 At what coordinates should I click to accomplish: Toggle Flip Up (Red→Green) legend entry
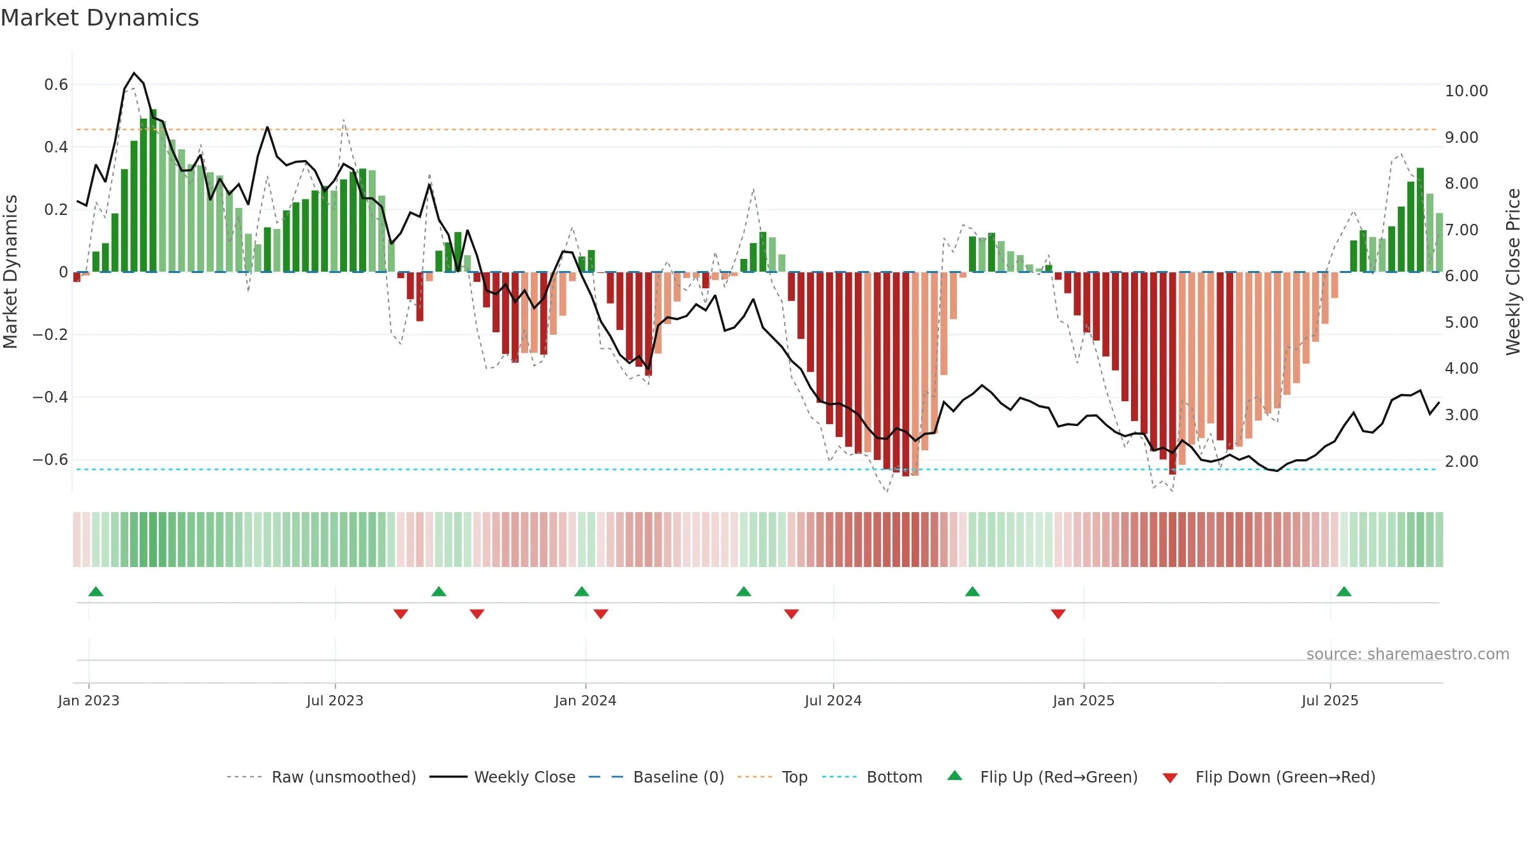[1042, 777]
